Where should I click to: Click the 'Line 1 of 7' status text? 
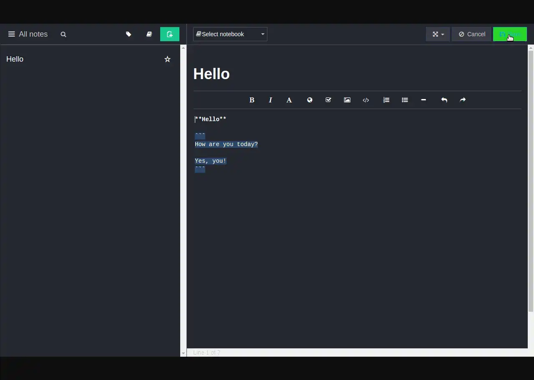tap(207, 353)
